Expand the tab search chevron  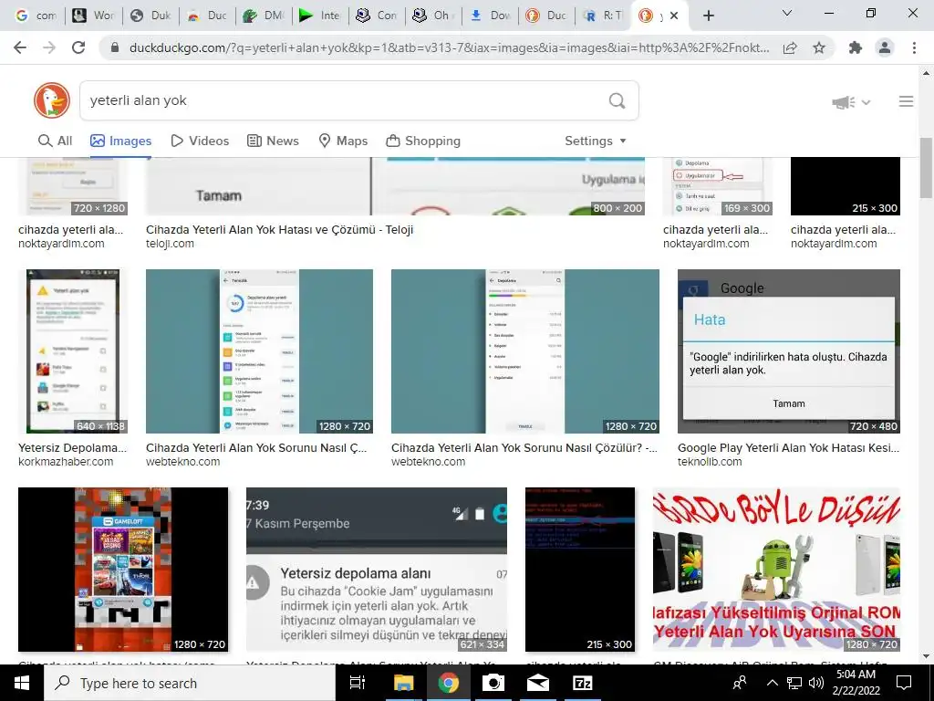787,13
